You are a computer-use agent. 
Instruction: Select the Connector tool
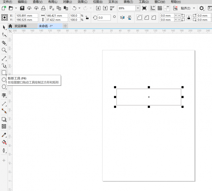4,111
